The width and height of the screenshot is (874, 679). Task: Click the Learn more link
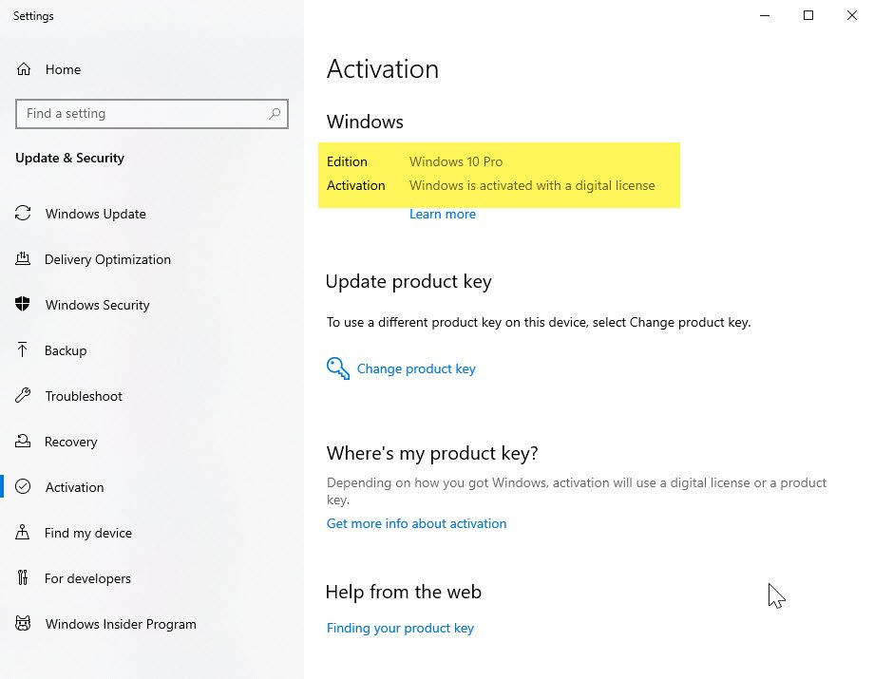(443, 214)
